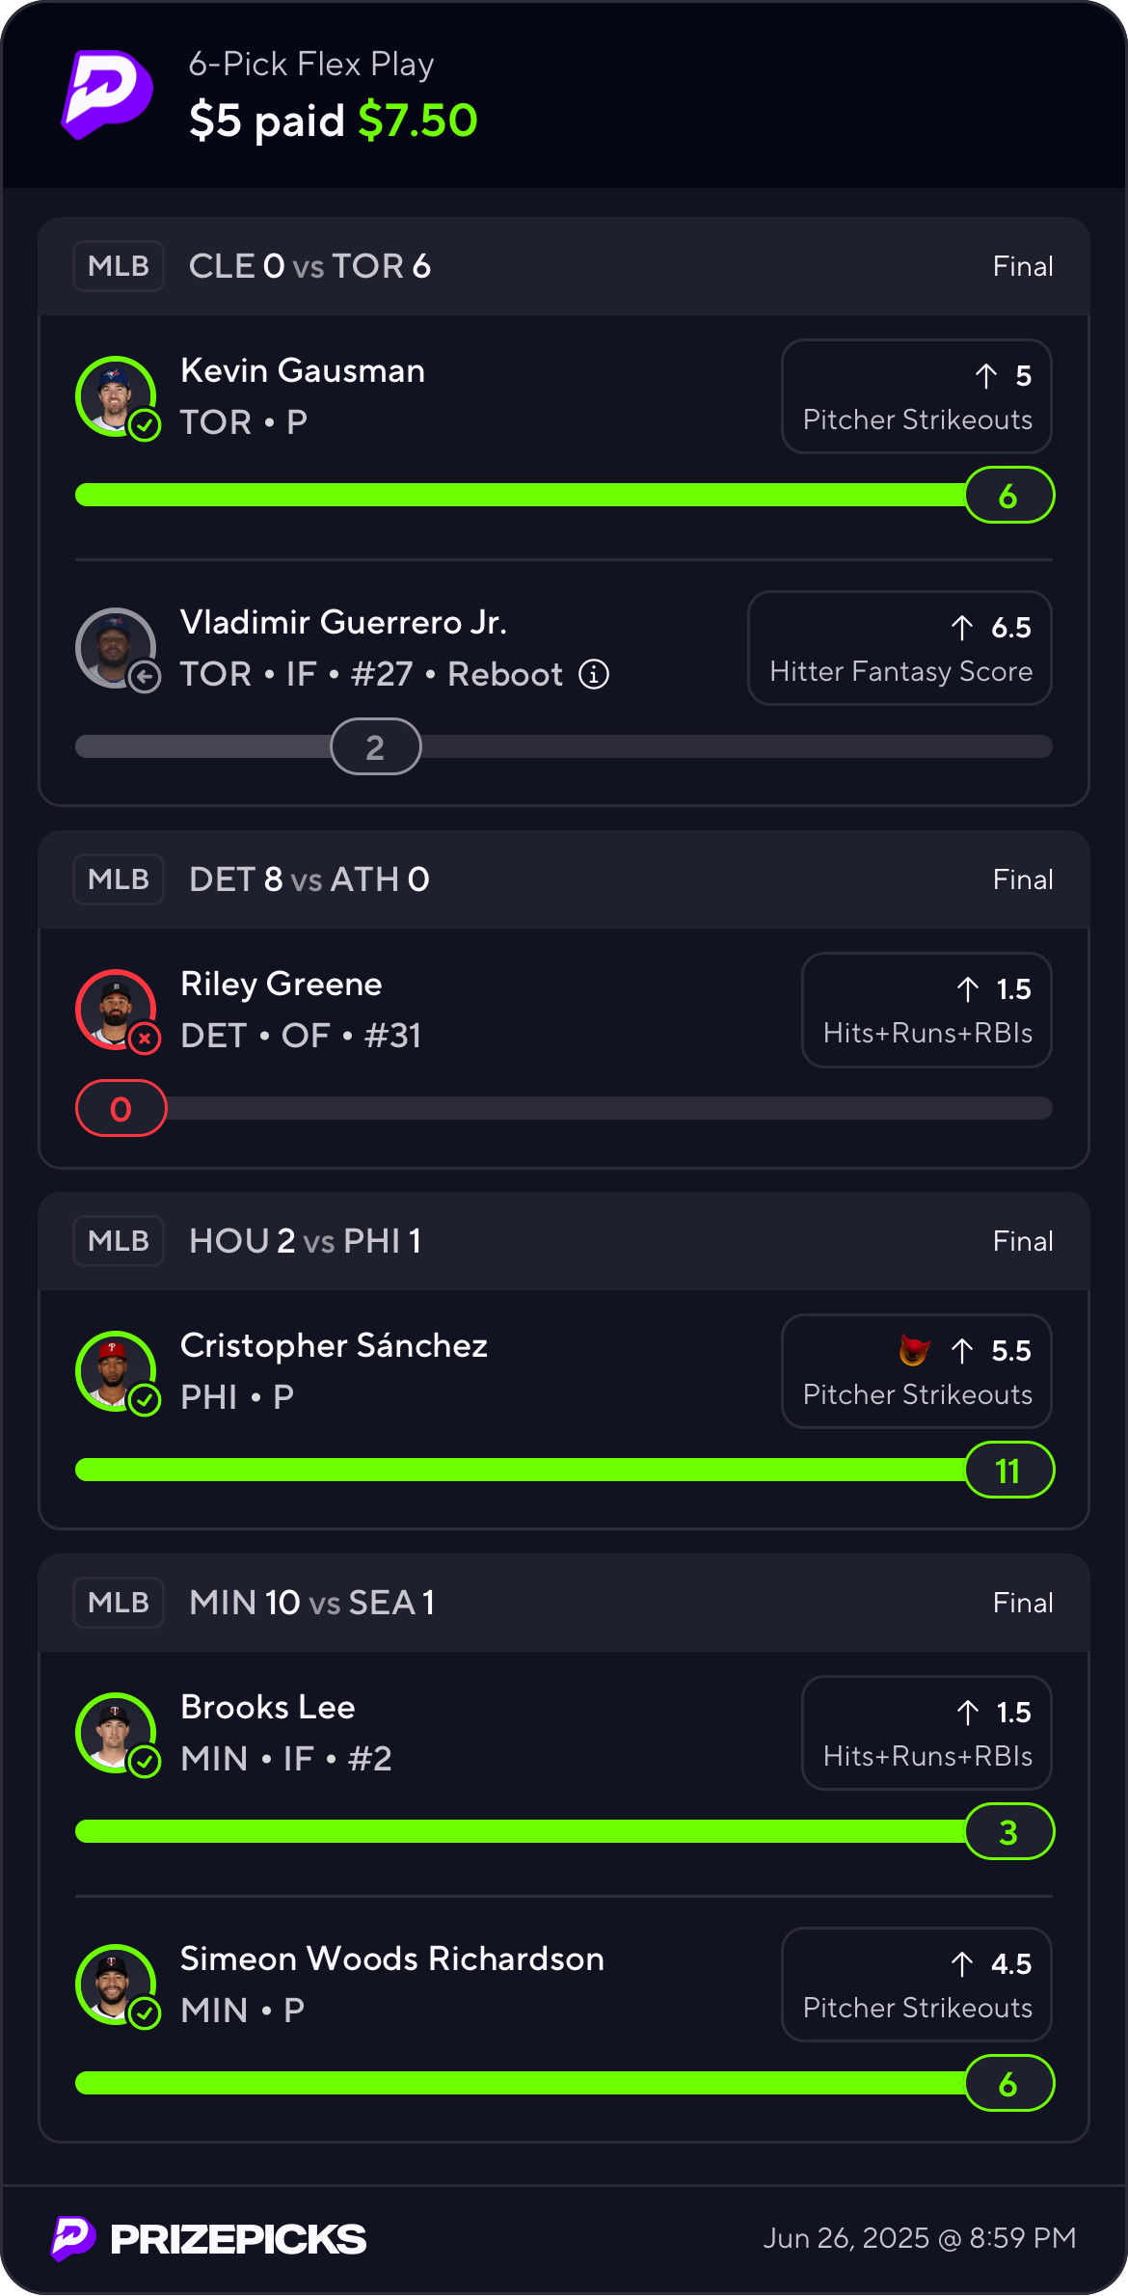The image size is (1128, 2296).
Task: Open Guerrero's 6.5 Hitter Fantasy Score box
Action: click(900, 648)
